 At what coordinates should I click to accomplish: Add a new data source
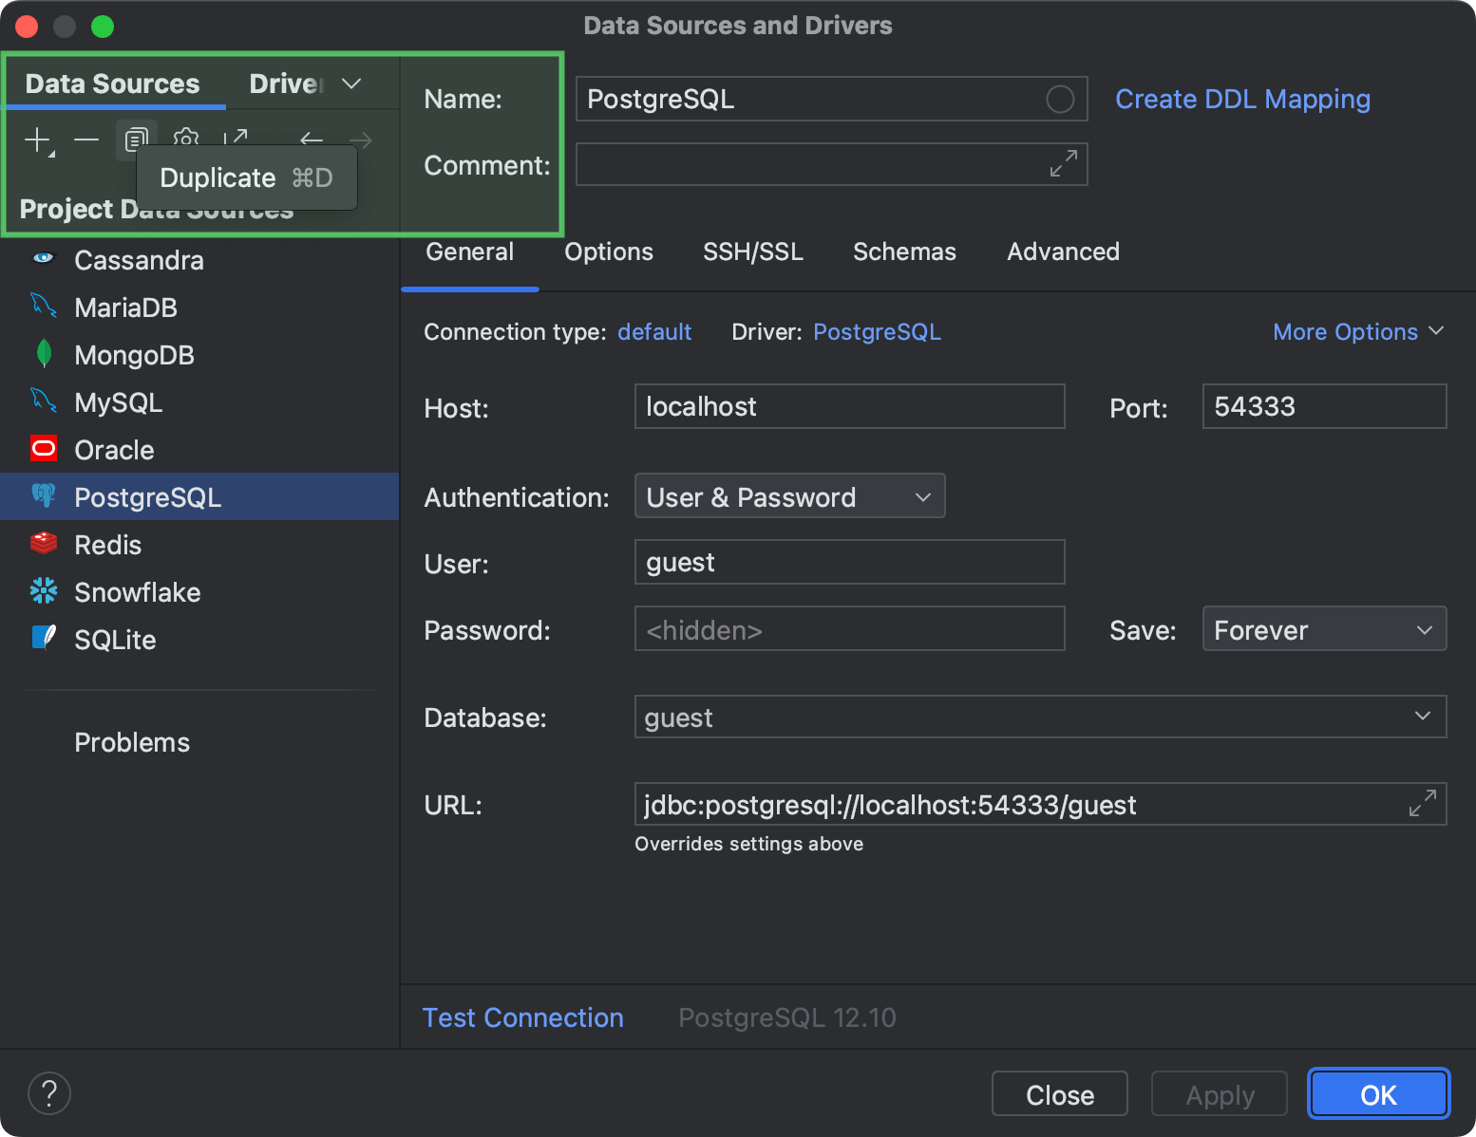[38, 140]
